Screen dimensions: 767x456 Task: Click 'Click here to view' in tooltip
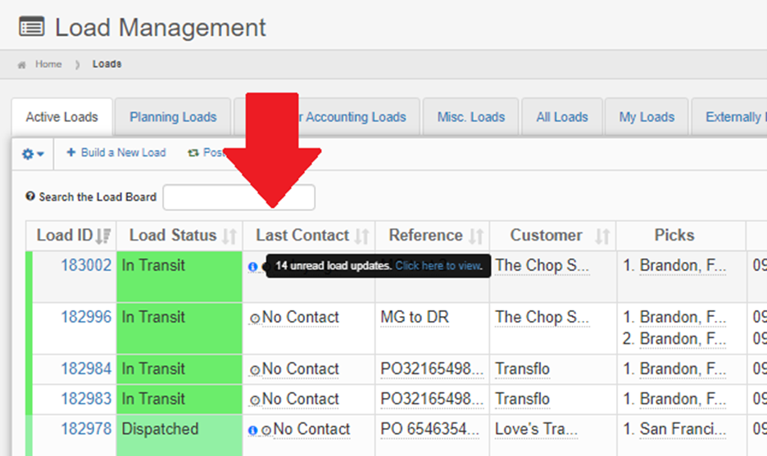pyautogui.click(x=438, y=266)
